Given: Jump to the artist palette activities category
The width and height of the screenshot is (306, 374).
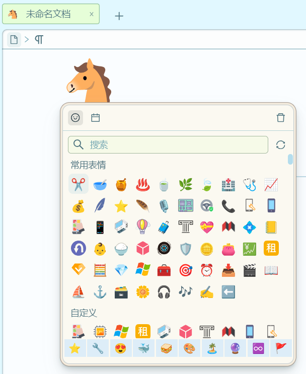Looking at the screenshot, I should [189, 348].
